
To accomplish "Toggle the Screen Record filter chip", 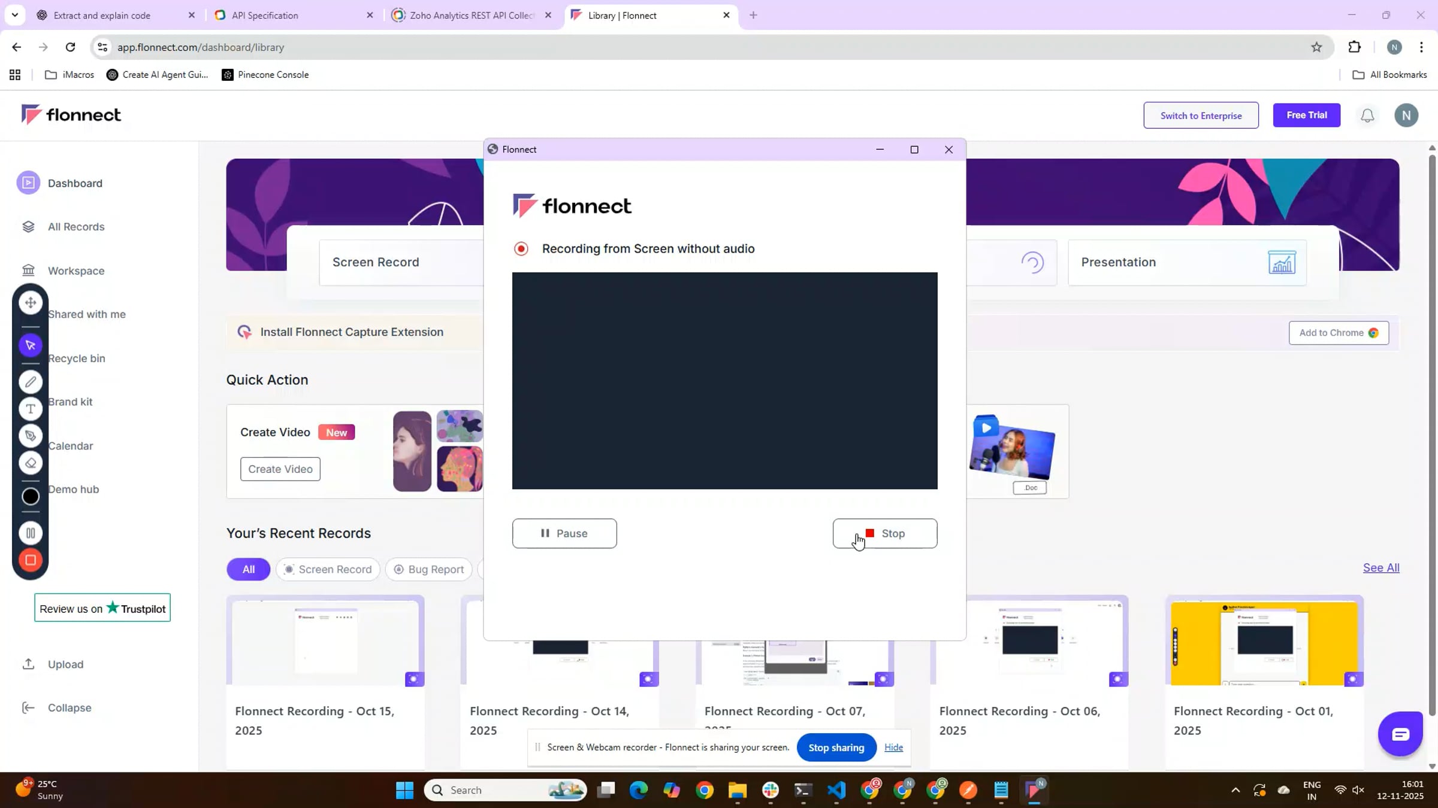I will click(328, 569).
